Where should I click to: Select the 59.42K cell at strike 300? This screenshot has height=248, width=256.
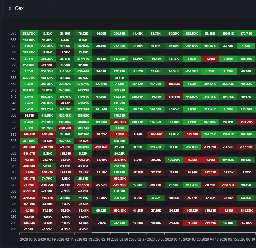[x=101, y=210]
